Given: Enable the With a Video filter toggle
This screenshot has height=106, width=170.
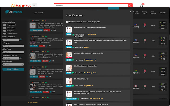Looking at the screenshot, I should [x=5, y=28].
